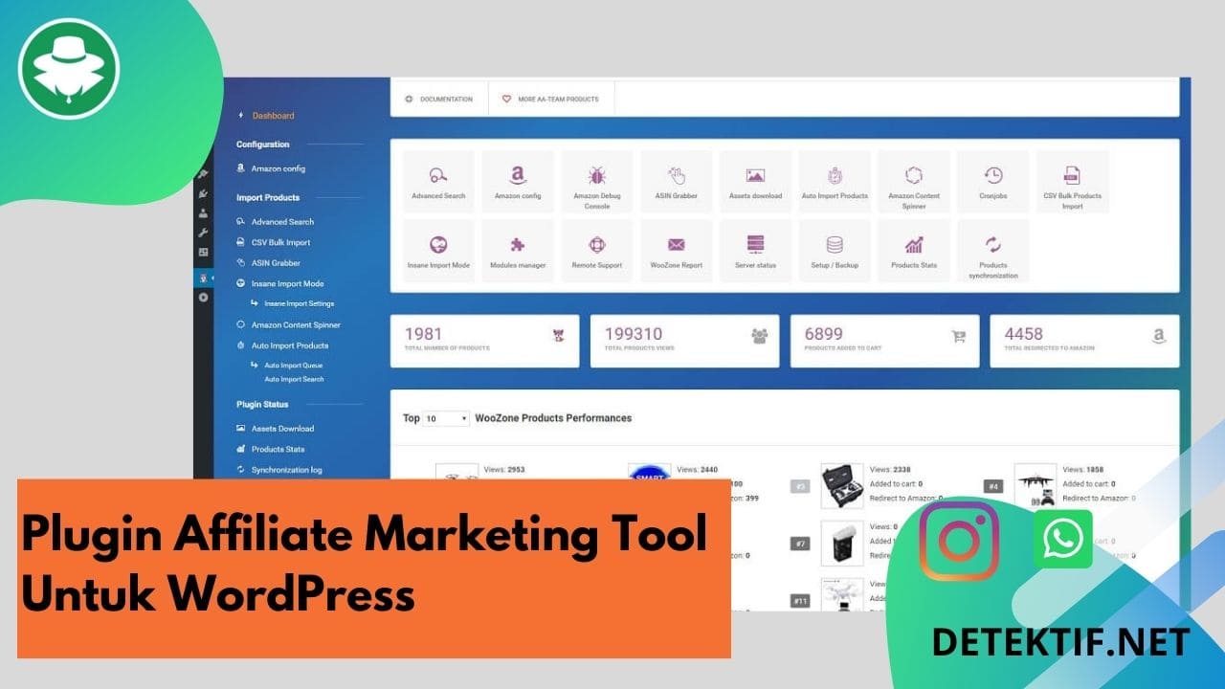1225x689 pixels.
Task: Click the #3 product case thumbnail
Action: point(842,486)
